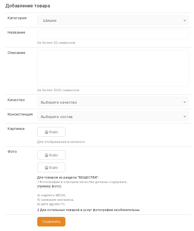Click the Для отображения в каталоге hint text

click(x=61, y=142)
